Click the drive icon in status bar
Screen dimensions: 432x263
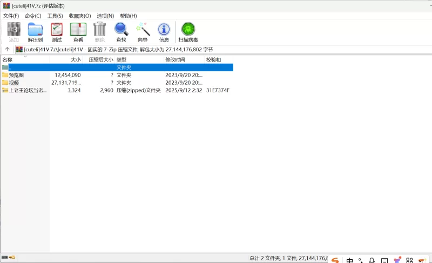click(5, 258)
